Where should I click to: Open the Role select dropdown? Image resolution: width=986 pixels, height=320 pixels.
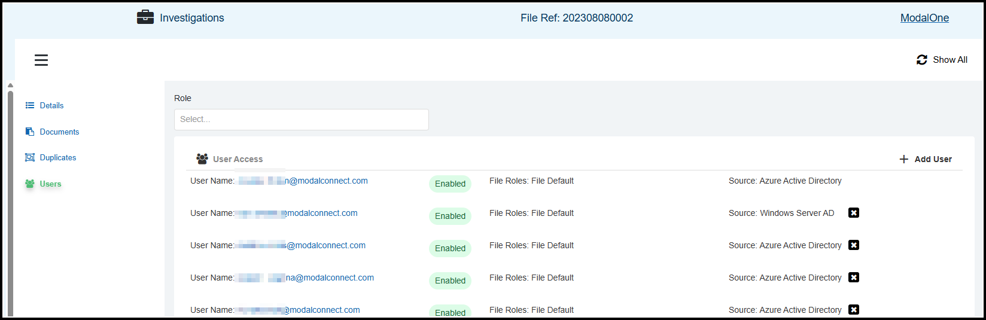pyautogui.click(x=301, y=120)
